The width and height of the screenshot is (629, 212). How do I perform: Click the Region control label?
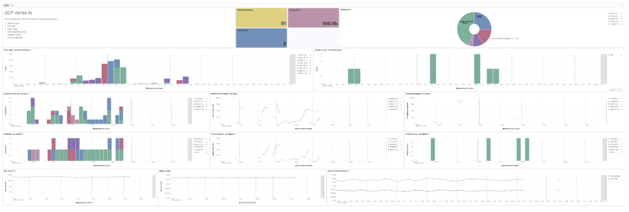6,5
